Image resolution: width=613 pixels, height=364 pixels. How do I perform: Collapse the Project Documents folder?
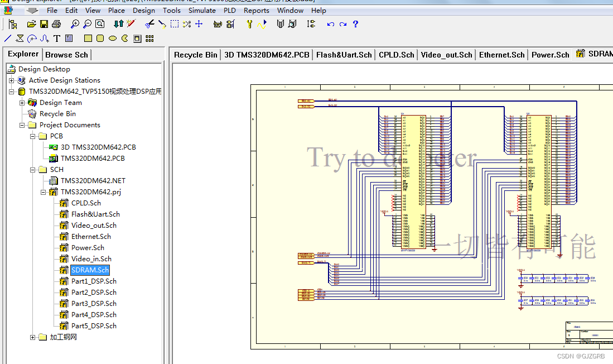[x=22, y=125]
